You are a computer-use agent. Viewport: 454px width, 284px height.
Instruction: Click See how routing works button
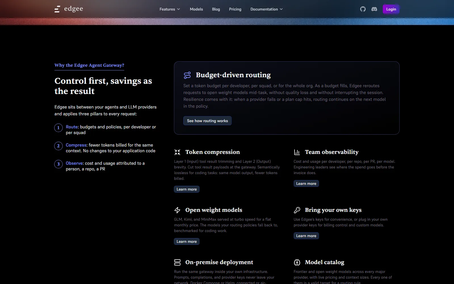[x=207, y=121]
